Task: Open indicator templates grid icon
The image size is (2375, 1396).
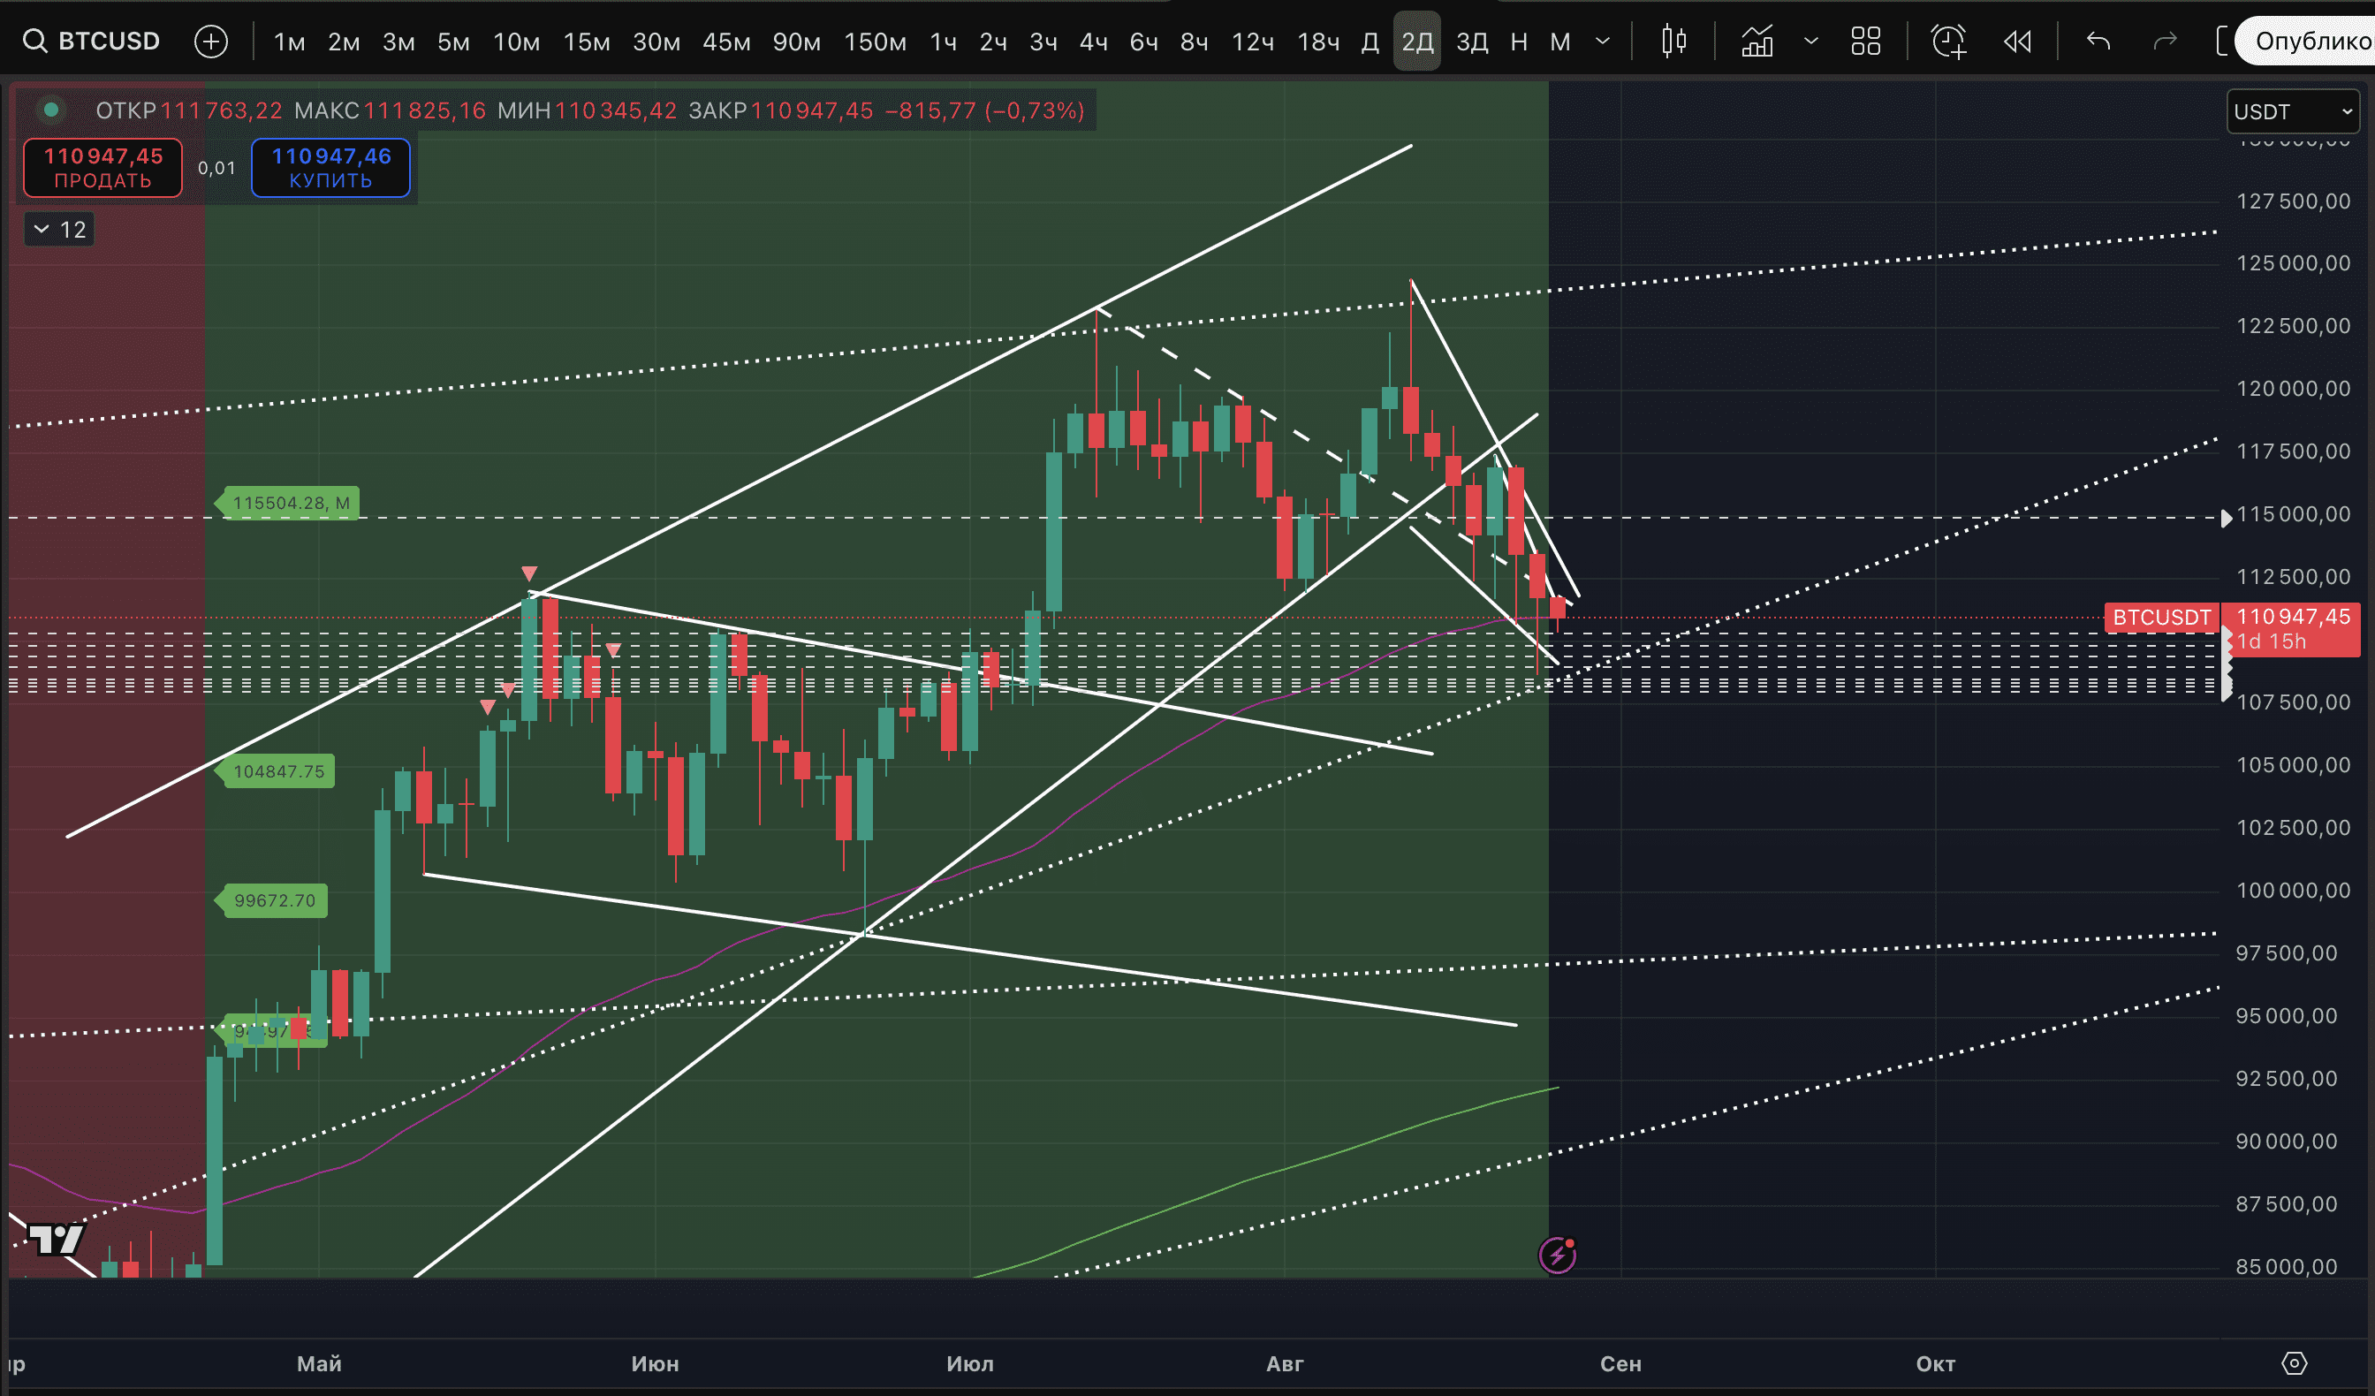Action: click(x=1865, y=42)
